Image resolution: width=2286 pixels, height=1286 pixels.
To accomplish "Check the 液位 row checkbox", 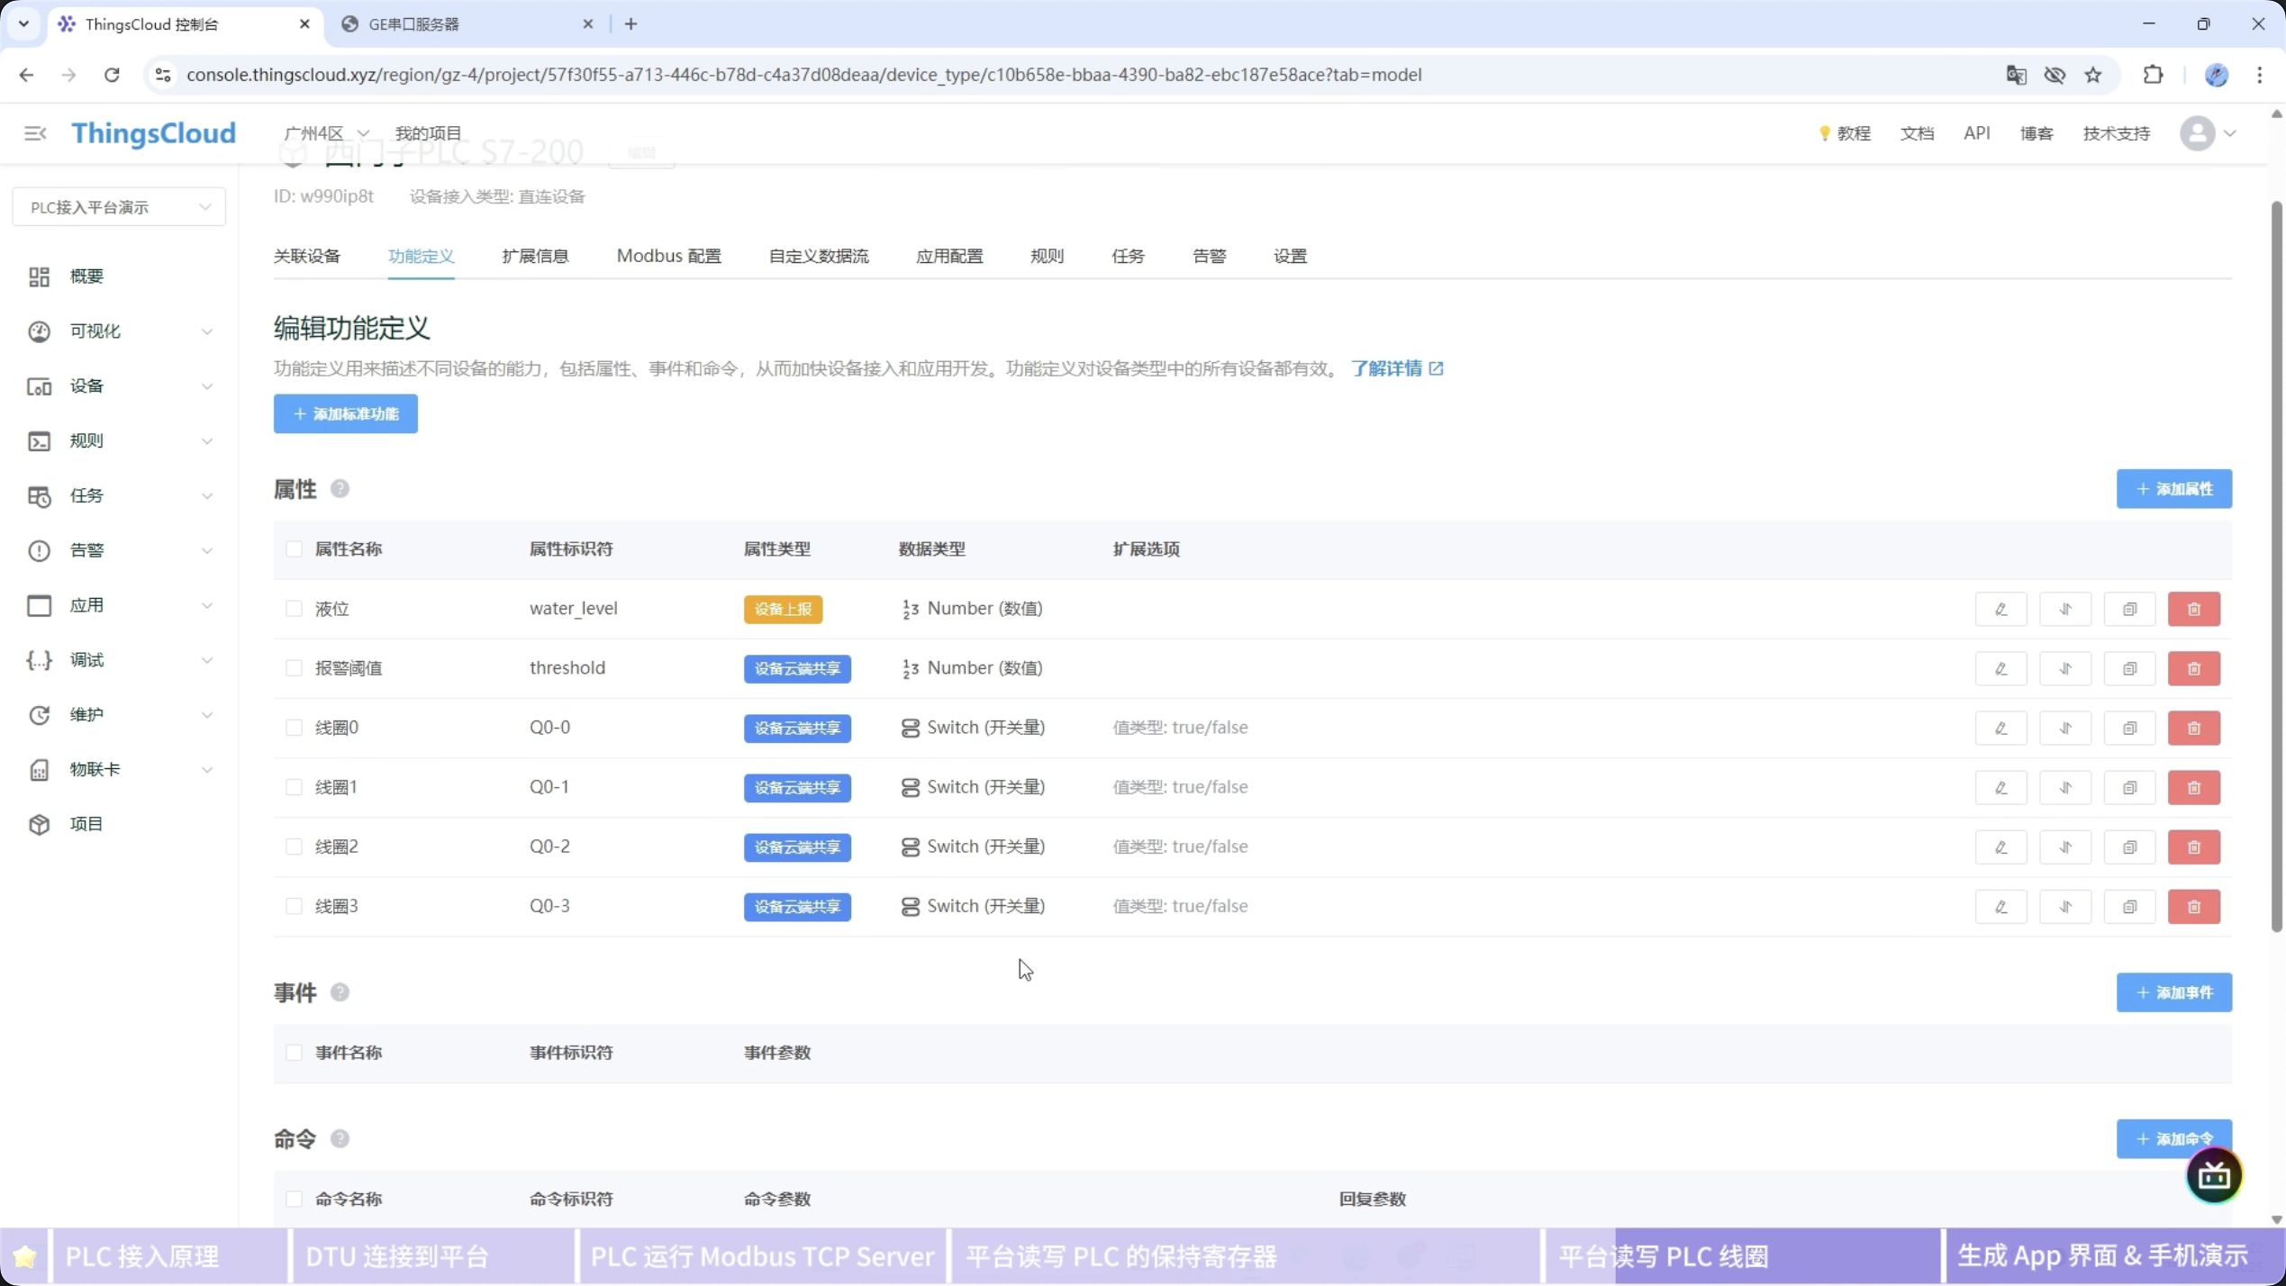I will pyautogui.click(x=294, y=609).
